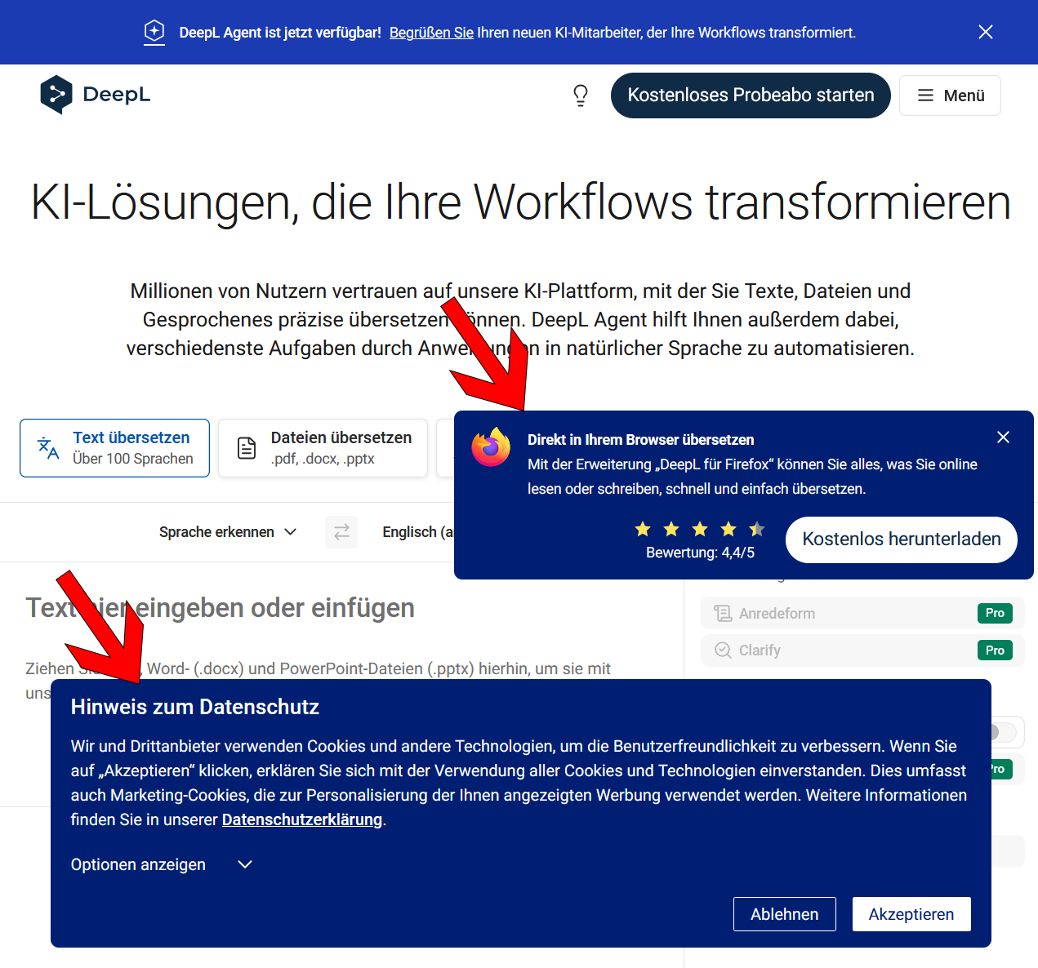Switch to Dateien übersetzen tab
Screen dimensions: 1038x968
coord(323,448)
